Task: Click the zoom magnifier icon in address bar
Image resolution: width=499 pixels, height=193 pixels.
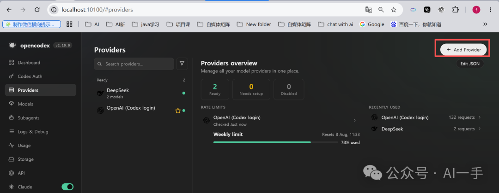Action: click(381, 10)
